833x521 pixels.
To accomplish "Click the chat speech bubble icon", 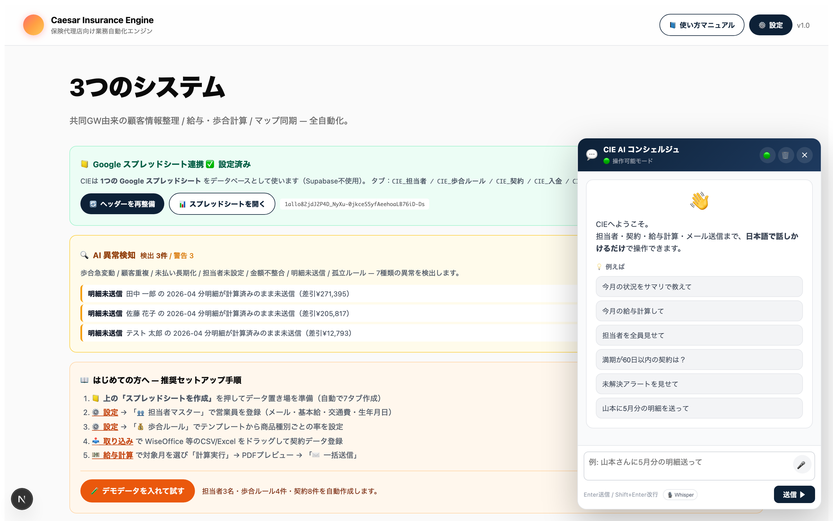I will pos(592,155).
